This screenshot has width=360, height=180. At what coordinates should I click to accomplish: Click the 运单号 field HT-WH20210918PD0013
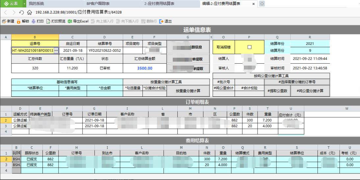pos(33,50)
